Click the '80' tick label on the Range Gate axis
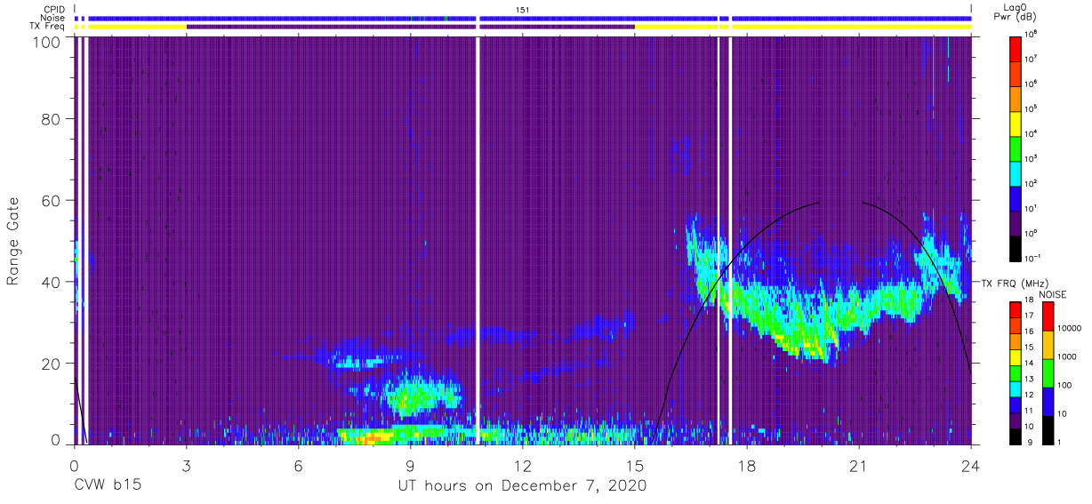This screenshot has width=1092, height=504. [52, 118]
